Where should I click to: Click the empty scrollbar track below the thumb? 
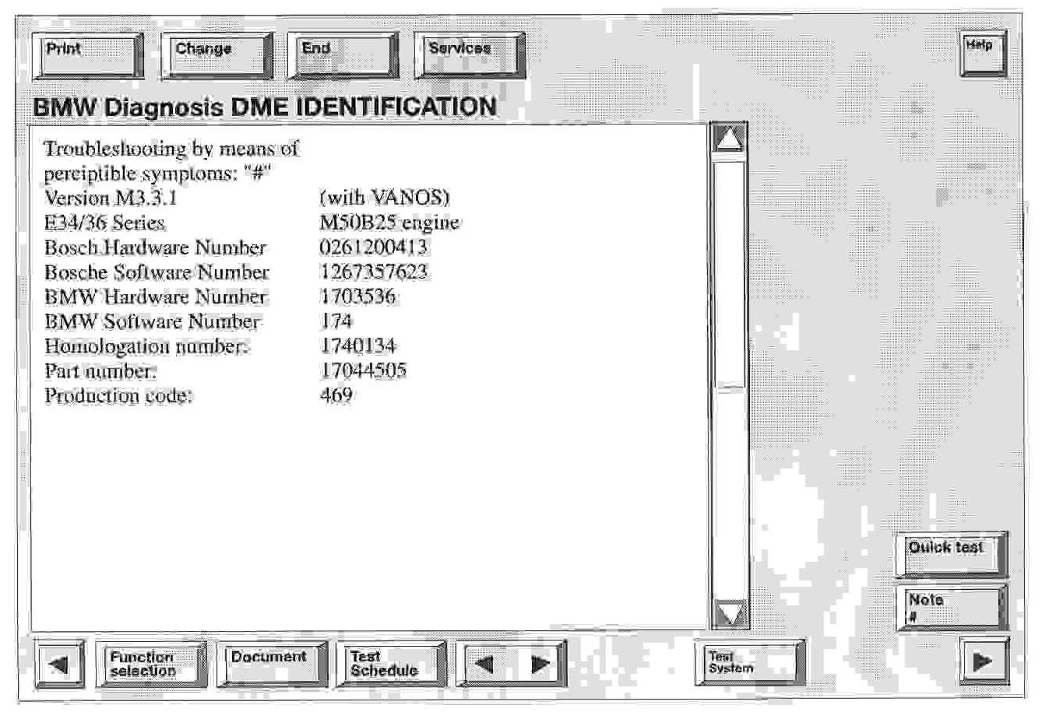pyautogui.click(x=730, y=498)
